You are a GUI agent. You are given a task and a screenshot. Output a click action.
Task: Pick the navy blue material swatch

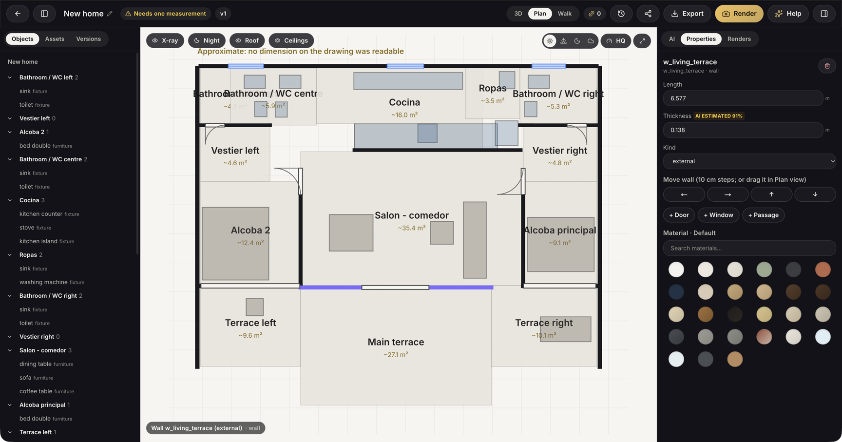676,292
